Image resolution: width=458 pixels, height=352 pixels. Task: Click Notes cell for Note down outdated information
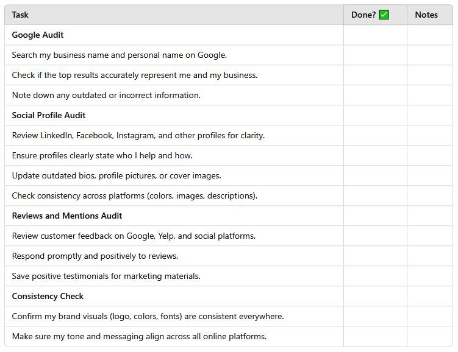430,95
